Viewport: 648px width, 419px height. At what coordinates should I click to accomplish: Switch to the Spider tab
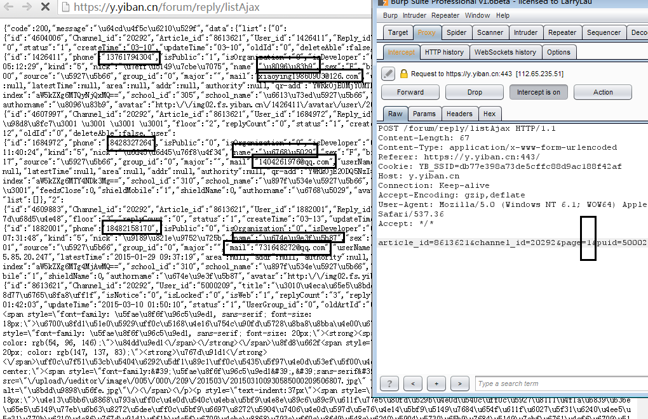click(456, 32)
